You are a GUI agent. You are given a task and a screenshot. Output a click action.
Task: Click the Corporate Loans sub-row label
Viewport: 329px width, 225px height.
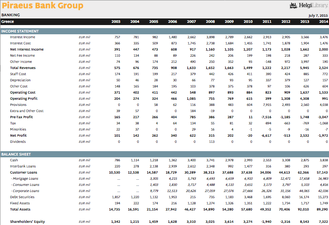[25, 191]
